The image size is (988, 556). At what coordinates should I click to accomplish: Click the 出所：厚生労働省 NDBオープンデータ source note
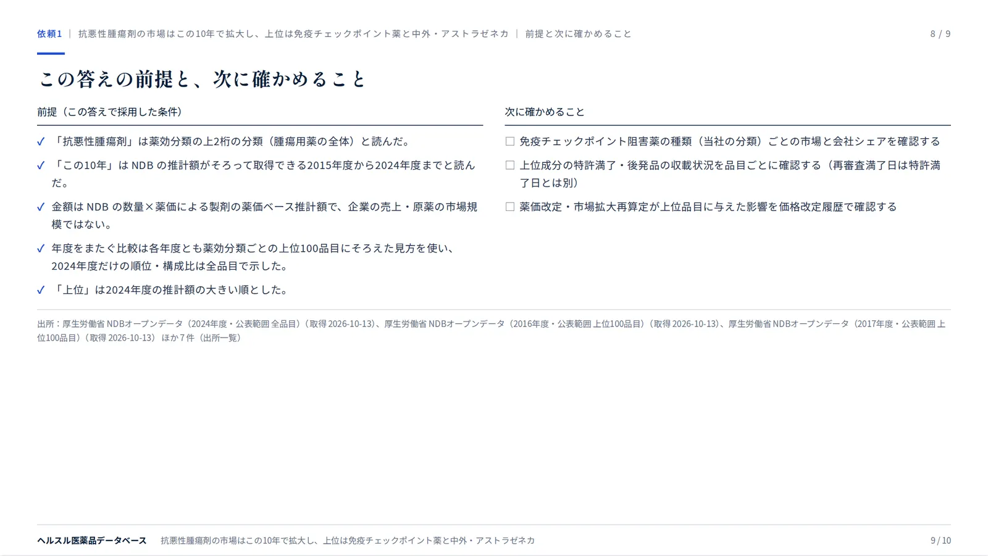491,331
